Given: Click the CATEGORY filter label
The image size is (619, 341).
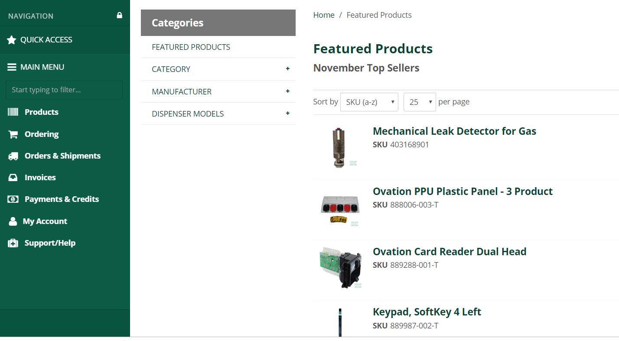Looking at the screenshot, I should [x=171, y=69].
